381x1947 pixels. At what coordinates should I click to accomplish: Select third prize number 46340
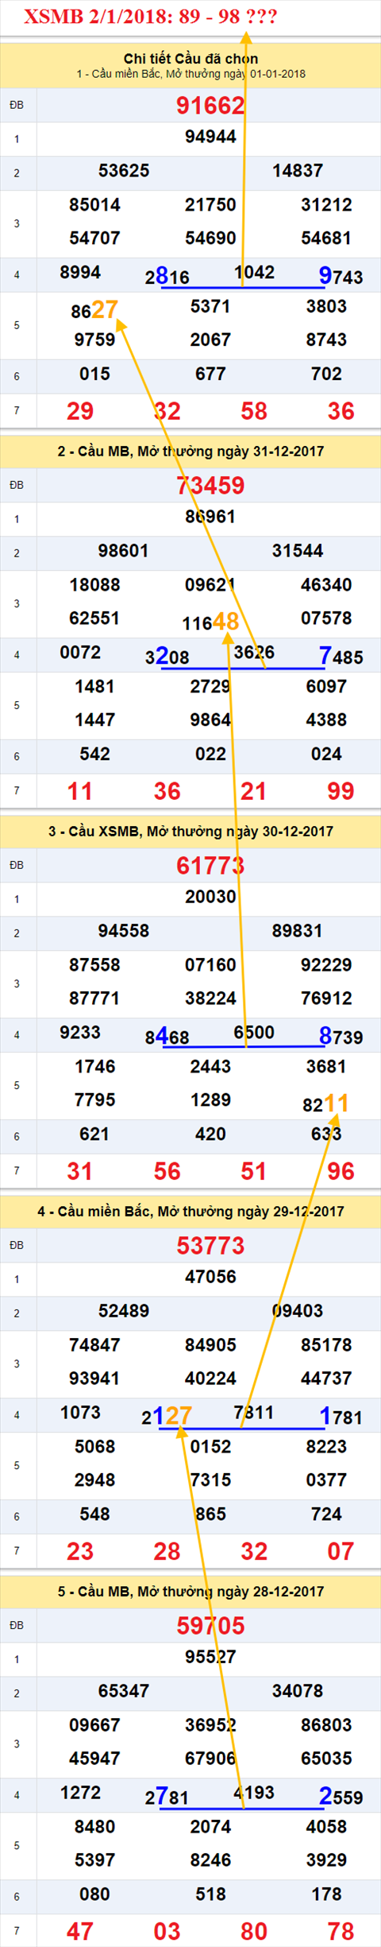(326, 585)
